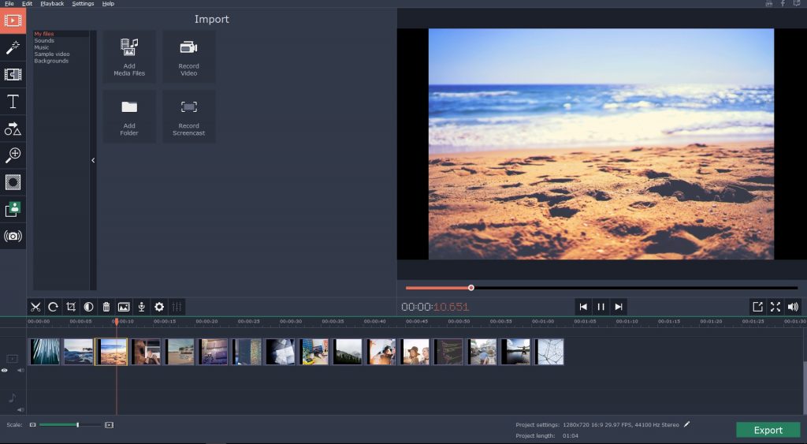Click the Export button
807x444 pixels.
[768, 430]
